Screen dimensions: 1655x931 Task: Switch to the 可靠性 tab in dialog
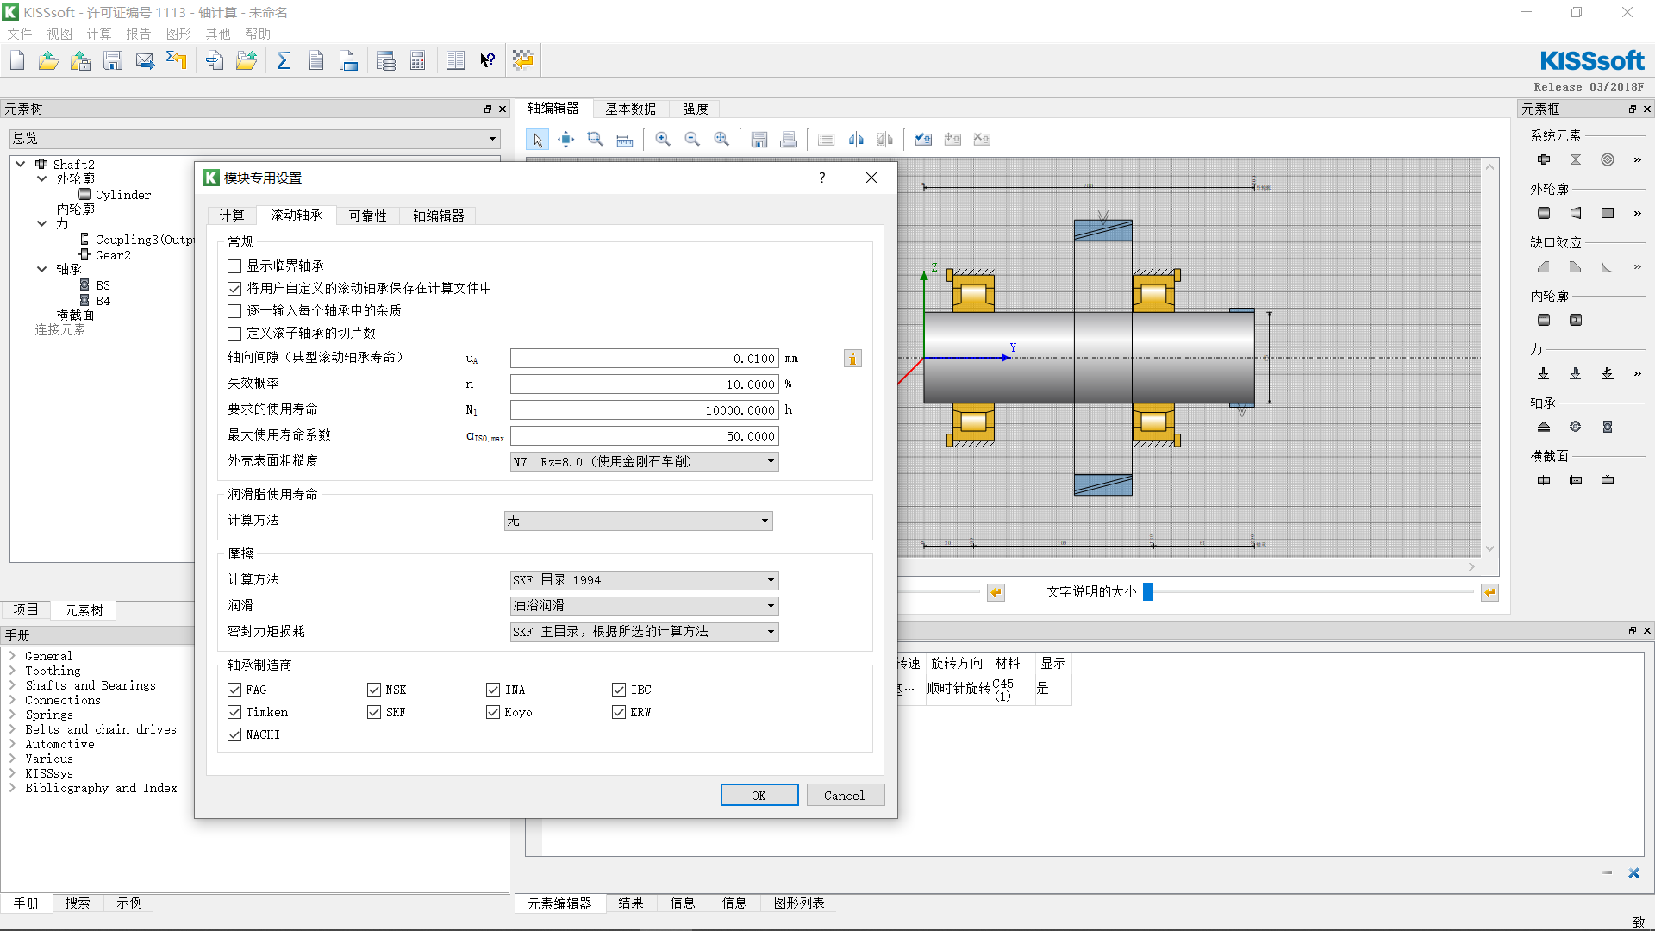click(x=368, y=216)
